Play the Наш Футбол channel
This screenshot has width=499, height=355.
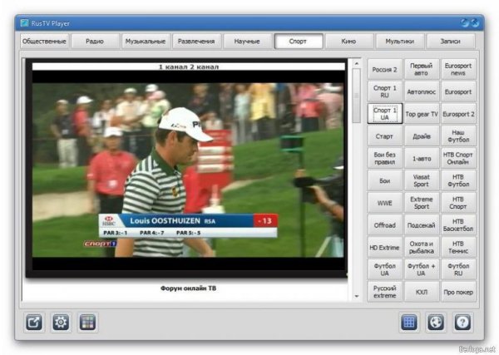[458, 136]
